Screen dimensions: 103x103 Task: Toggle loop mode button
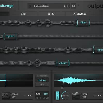(x=42, y=80)
